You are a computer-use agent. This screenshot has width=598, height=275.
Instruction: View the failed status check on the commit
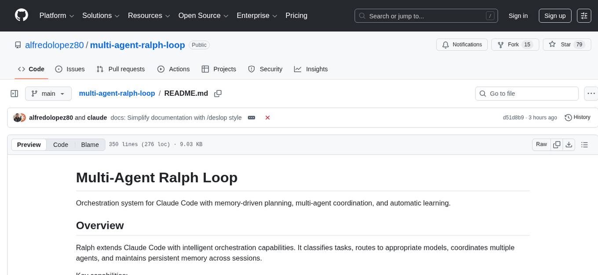click(268, 118)
